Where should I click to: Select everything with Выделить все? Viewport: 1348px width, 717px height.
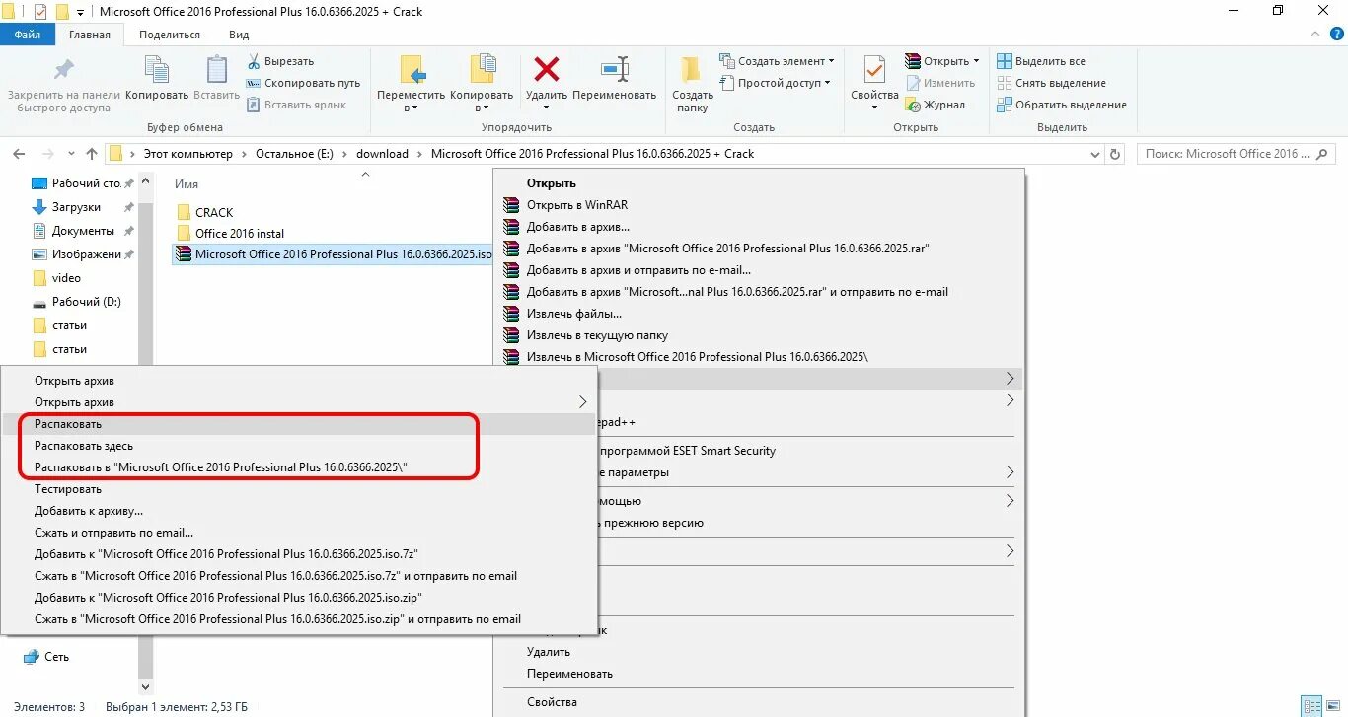tap(1041, 61)
